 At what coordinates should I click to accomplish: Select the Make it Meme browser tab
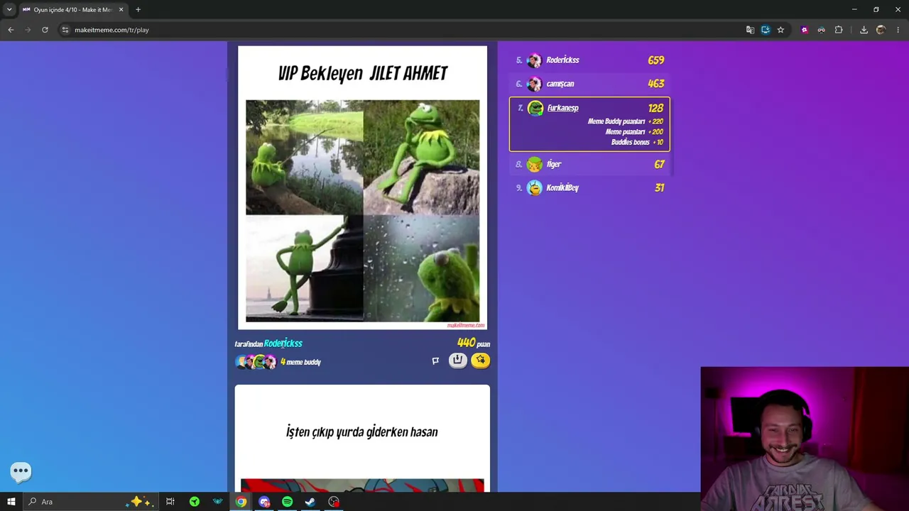72,10
